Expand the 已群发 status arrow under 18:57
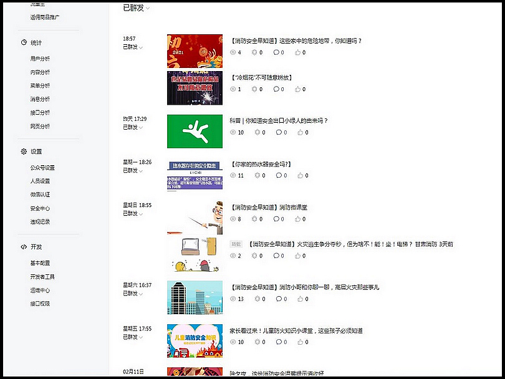 pos(141,47)
